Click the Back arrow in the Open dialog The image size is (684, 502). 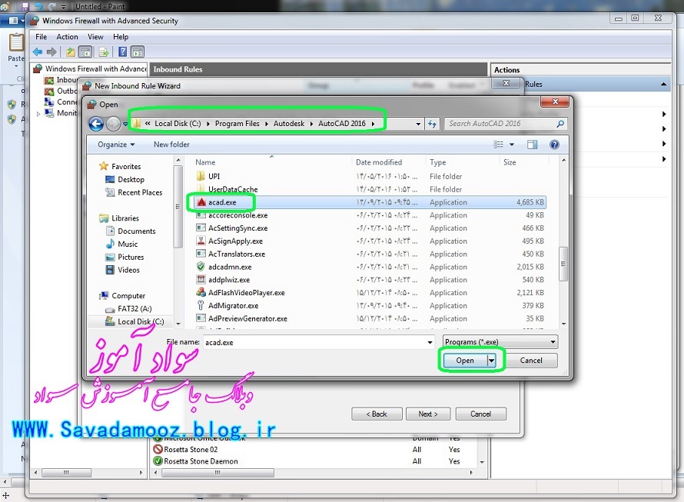click(x=96, y=124)
